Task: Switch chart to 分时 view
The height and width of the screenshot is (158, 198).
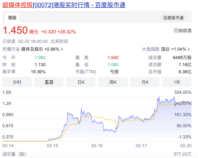Action: tap(17, 82)
